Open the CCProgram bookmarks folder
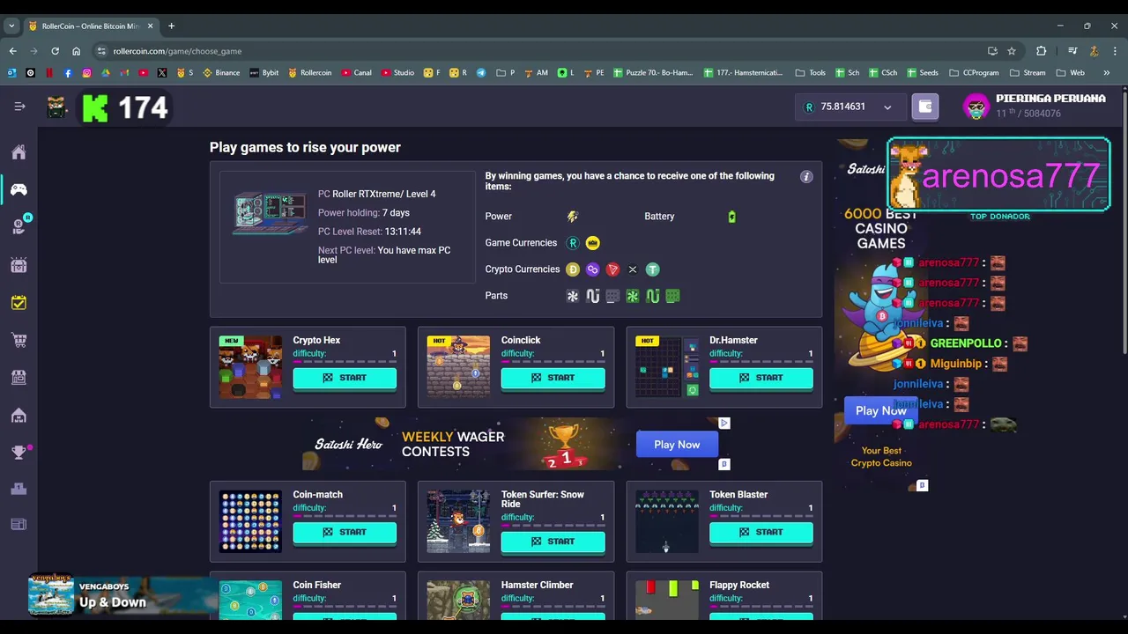This screenshot has width=1128, height=634. click(x=975, y=72)
